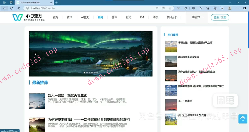Open the 测评 menu item
The width and height of the screenshot is (249, 132).
[x=114, y=17]
